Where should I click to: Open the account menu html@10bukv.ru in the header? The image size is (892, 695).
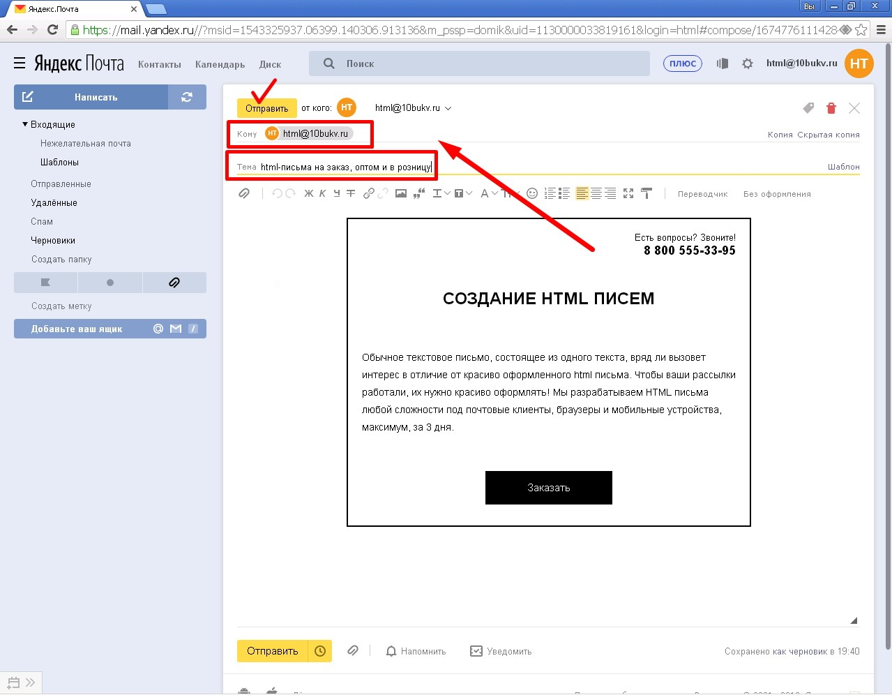pyautogui.click(x=801, y=63)
